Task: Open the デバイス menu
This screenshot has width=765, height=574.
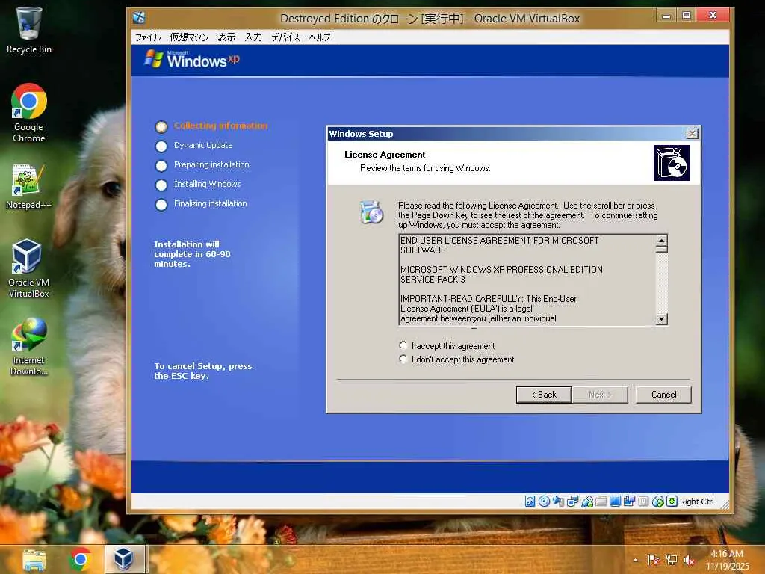Action: click(286, 37)
